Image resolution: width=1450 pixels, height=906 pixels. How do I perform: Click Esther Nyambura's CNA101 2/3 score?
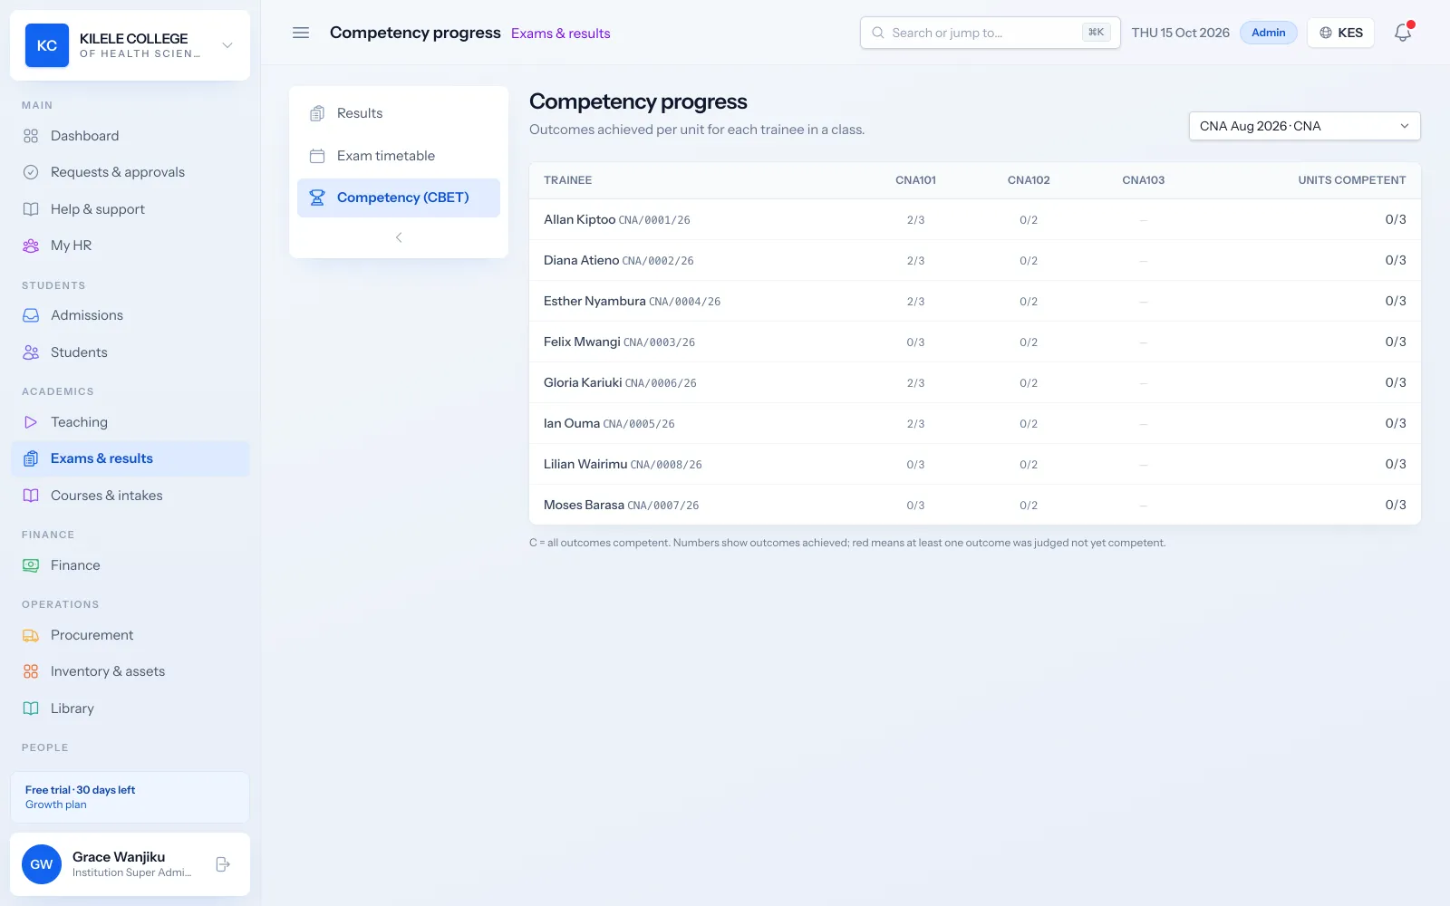click(x=915, y=302)
